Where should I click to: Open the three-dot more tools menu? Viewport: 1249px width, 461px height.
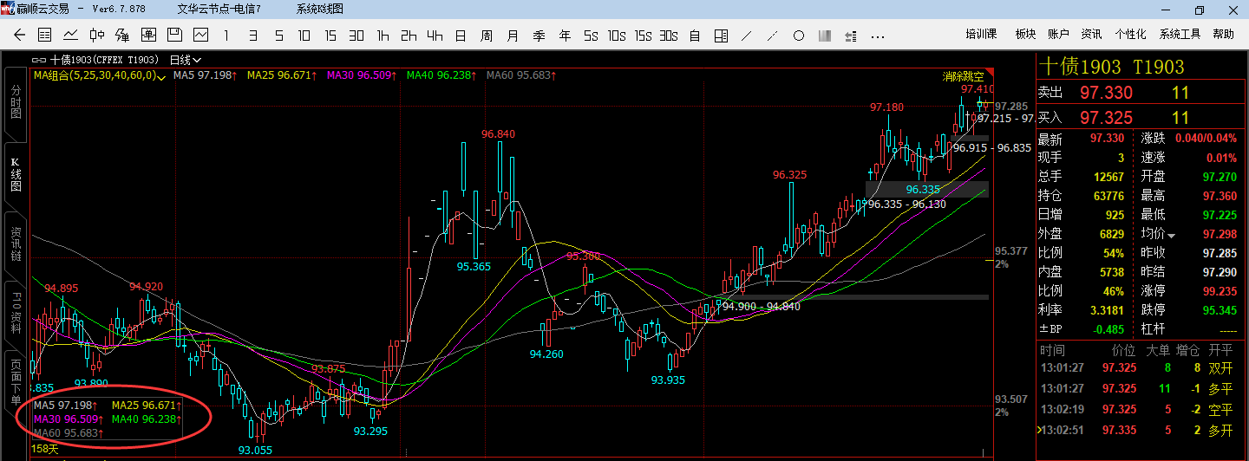coord(877,36)
